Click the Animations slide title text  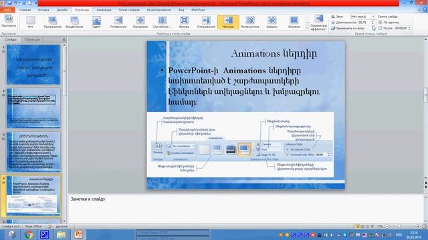[x=274, y=53]
